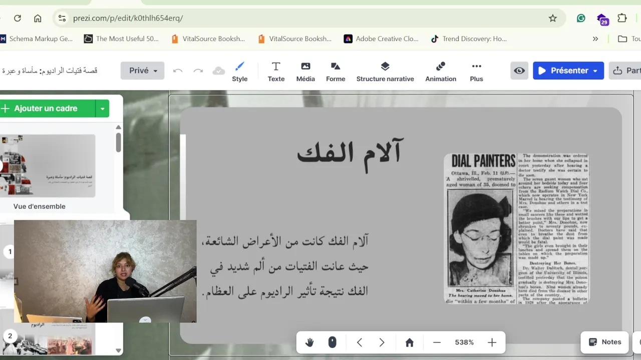The image size is (641, 360).
Task: Open the Extensions puzzle icon
Action: 622,18
